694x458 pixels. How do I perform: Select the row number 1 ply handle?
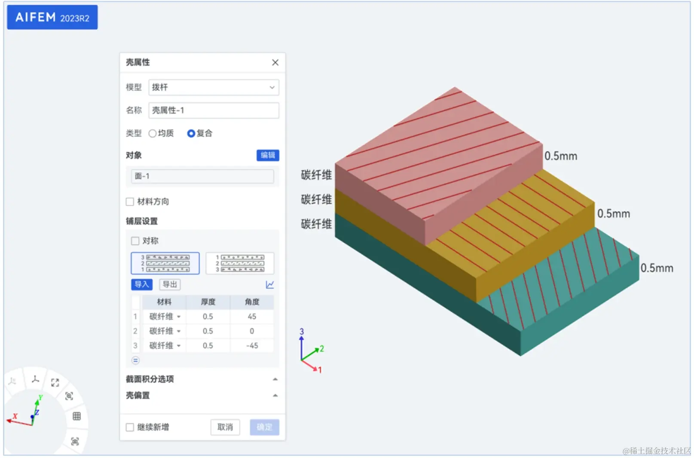[135, 317]
